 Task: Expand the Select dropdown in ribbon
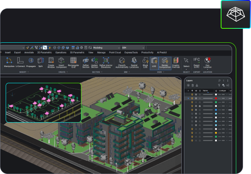[x=186, y=69]
